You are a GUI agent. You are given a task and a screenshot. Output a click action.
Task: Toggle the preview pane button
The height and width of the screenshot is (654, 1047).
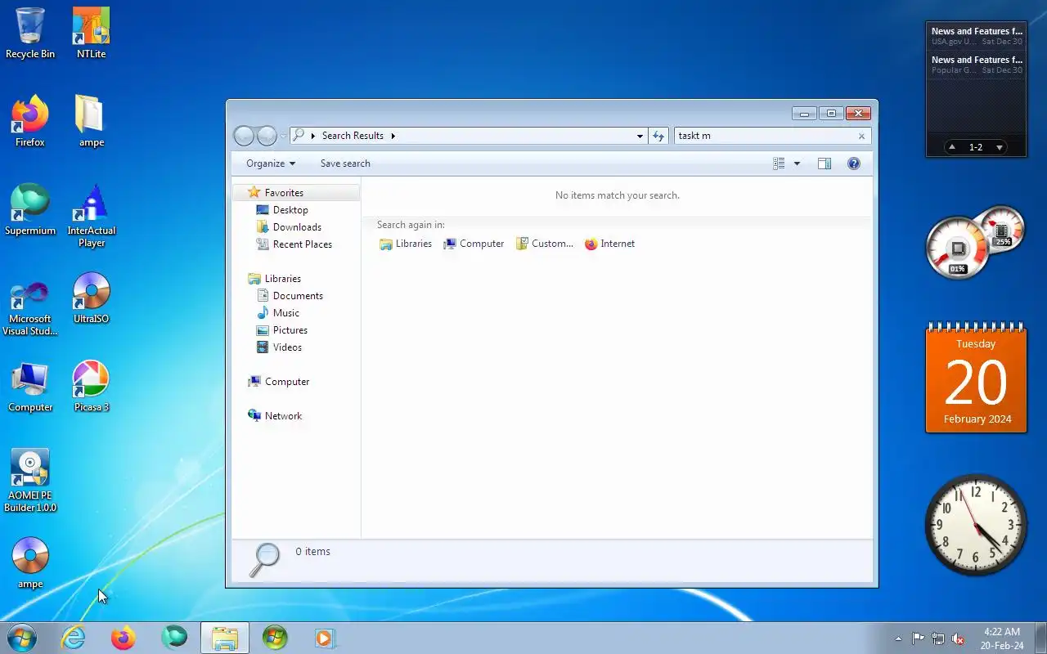825,163
